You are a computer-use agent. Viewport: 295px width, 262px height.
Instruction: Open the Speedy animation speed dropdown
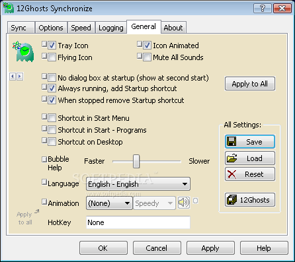154,203
